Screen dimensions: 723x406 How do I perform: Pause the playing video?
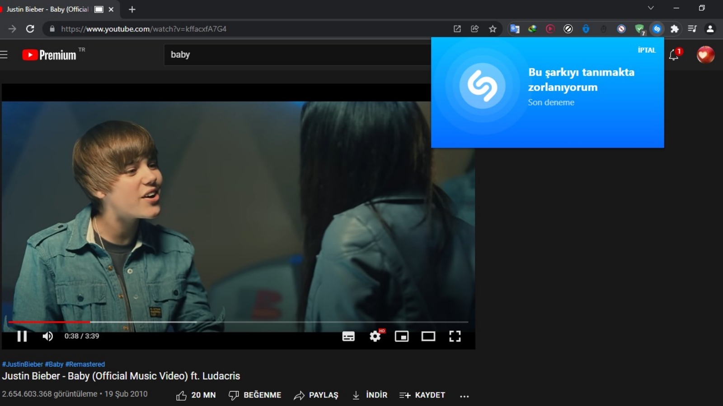click(22, 337)
